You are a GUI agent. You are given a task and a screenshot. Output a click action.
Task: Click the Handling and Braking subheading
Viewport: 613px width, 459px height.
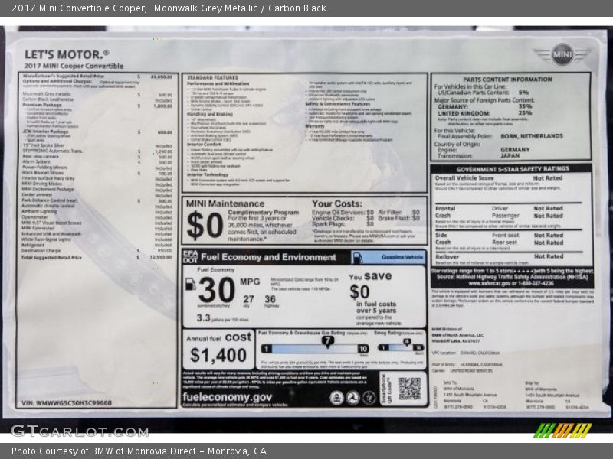tap(209, 114)
